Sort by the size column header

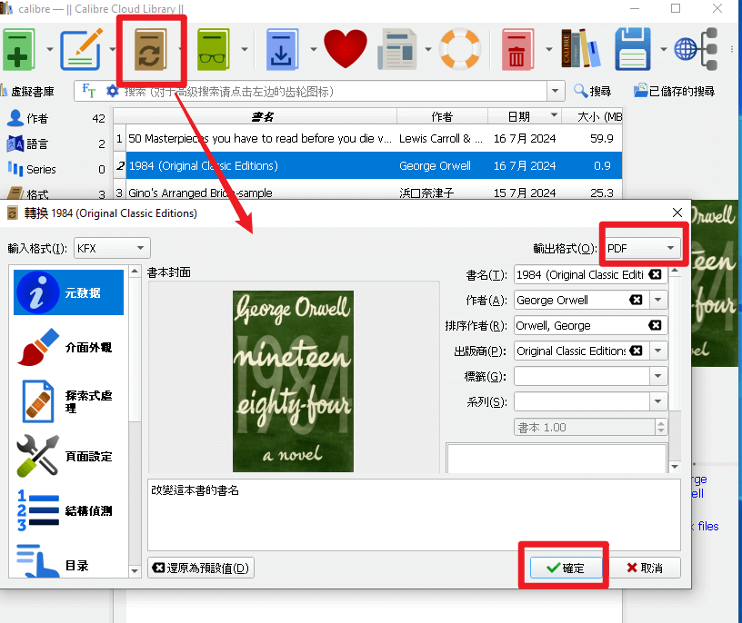pos(593,116)
